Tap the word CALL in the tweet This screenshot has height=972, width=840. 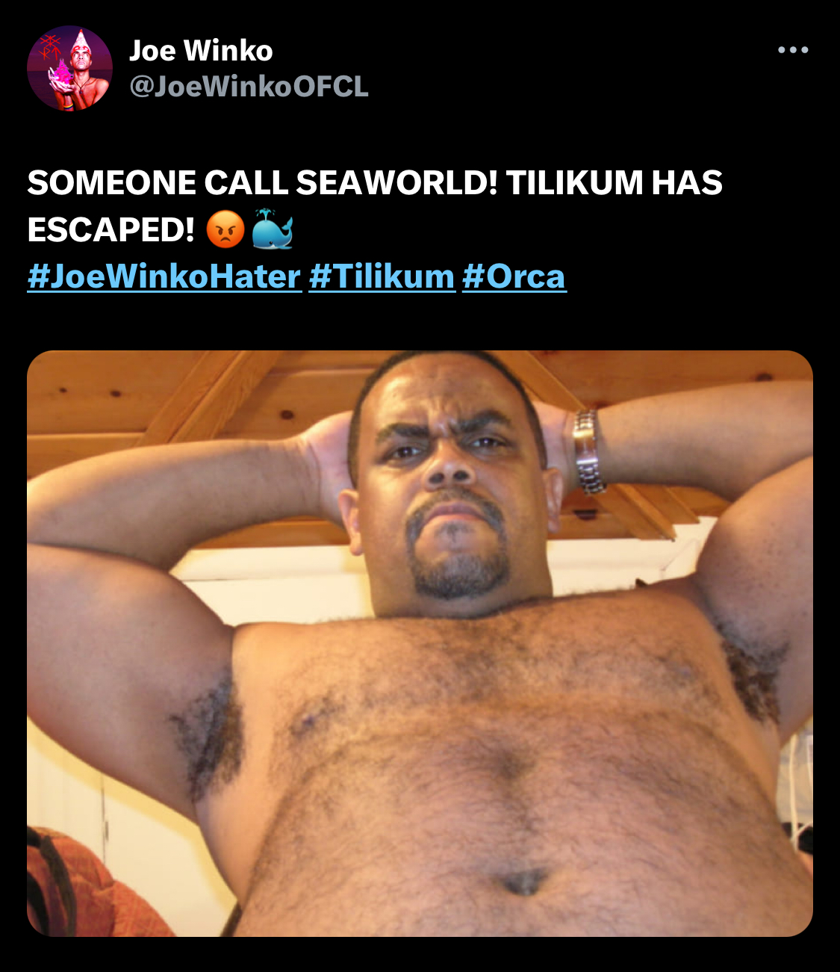(246, 183)
